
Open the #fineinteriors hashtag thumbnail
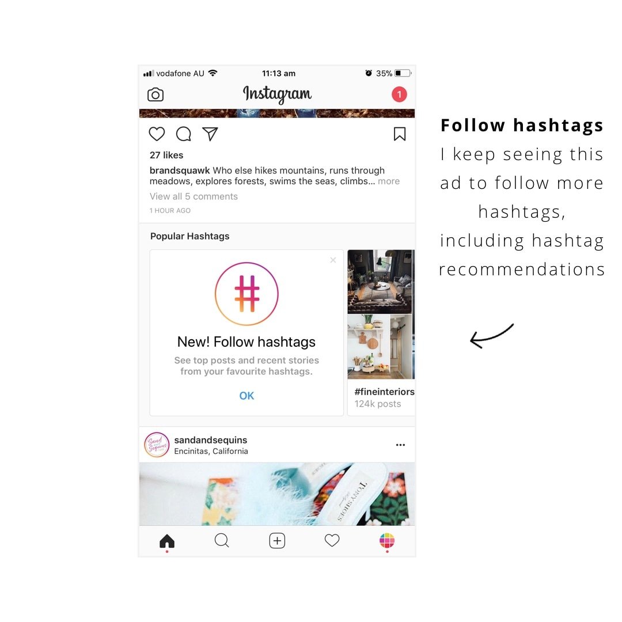point(381,314)
